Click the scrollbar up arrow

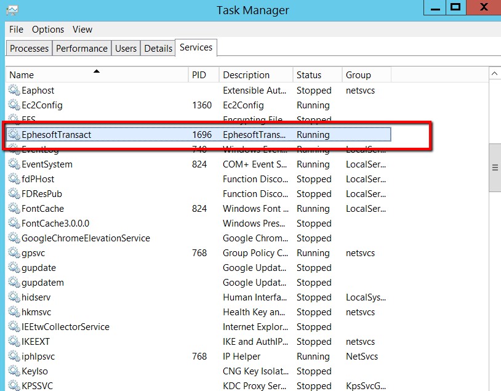point(494,74)
